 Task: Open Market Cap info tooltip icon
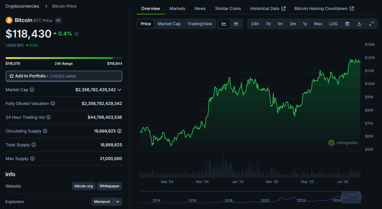[32, 90]
